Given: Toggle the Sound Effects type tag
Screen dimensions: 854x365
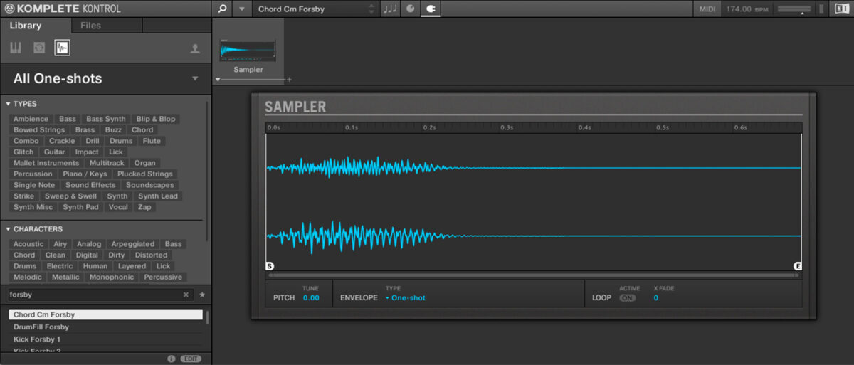Looking at the screenshot, I should point(90,185).
